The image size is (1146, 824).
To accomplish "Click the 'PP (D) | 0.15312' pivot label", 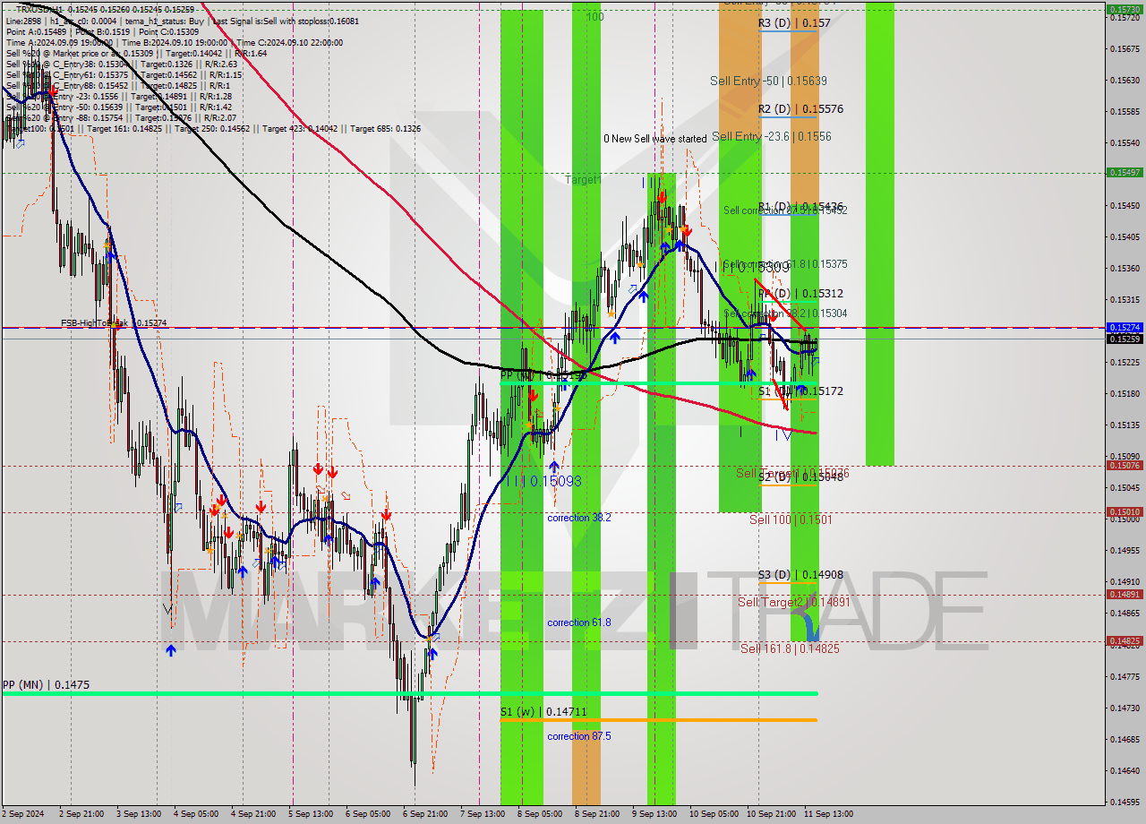I will tap(800, 294).
